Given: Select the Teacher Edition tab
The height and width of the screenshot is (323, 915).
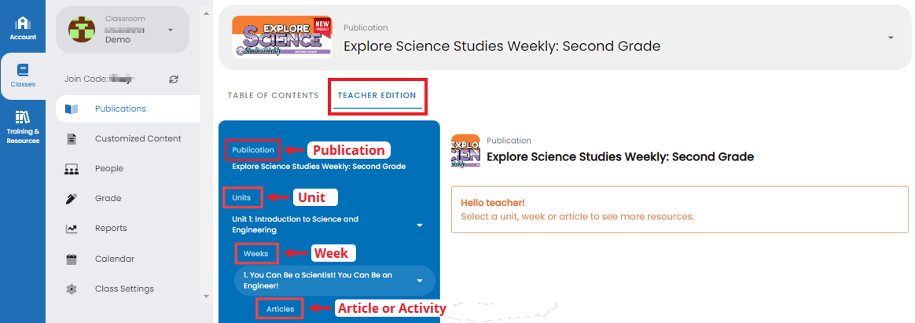Looking at the screenshot, I should [377, 96].
